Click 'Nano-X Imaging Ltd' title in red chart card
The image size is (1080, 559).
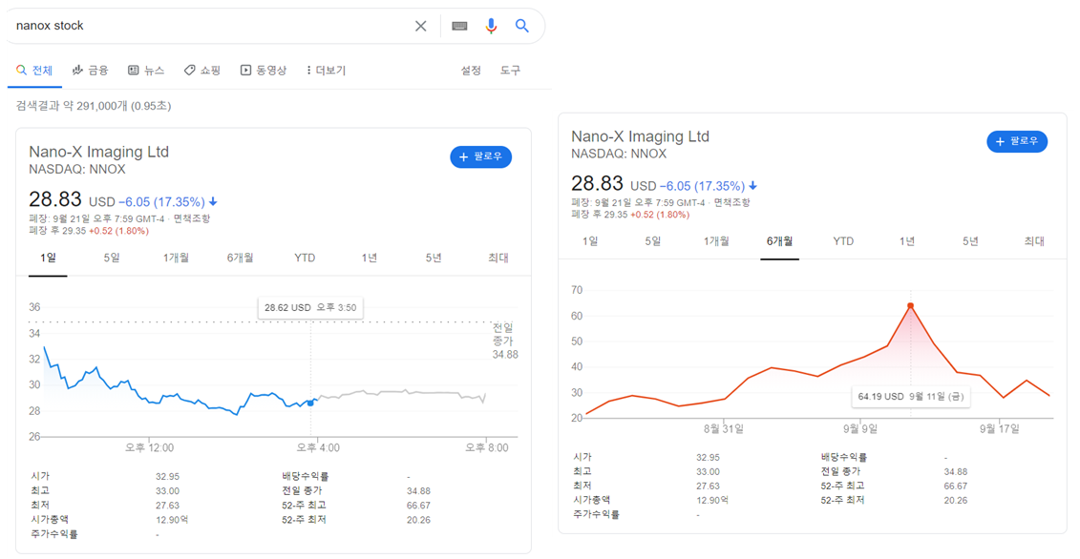click(x=640, y=136)
